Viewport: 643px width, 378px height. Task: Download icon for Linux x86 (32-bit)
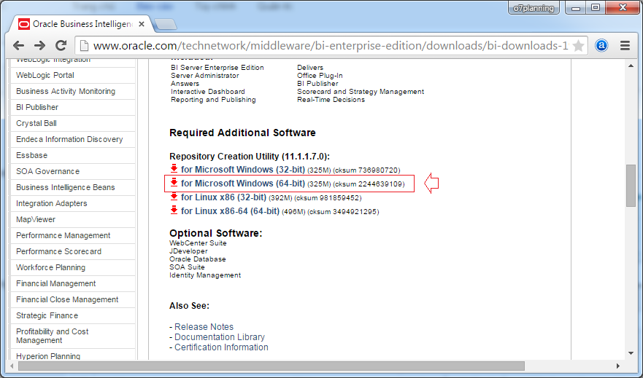pos(174,196)
